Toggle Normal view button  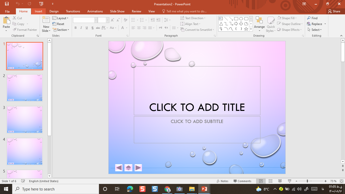click(261, 181)
